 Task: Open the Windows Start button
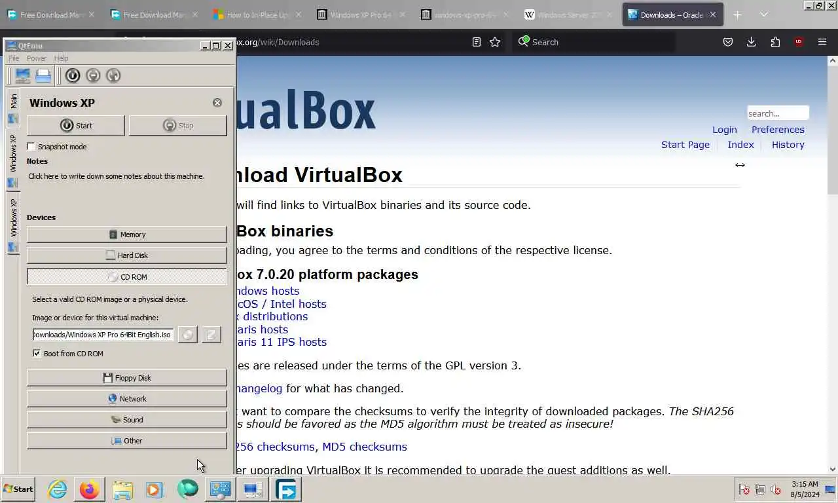click(18, 489)
